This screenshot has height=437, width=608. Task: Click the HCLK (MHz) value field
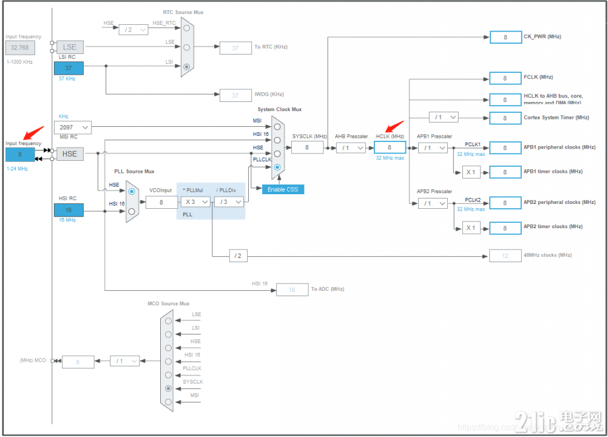click(x=390, y=147)
